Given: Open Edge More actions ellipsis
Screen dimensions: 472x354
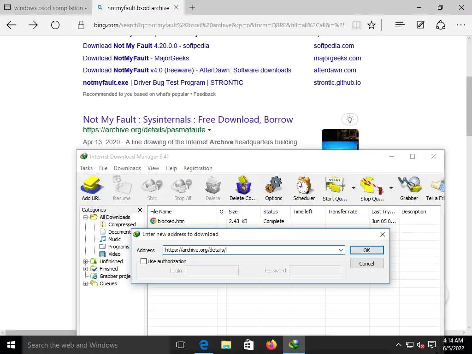Looking at the screenshot, I should coord(461,25).
